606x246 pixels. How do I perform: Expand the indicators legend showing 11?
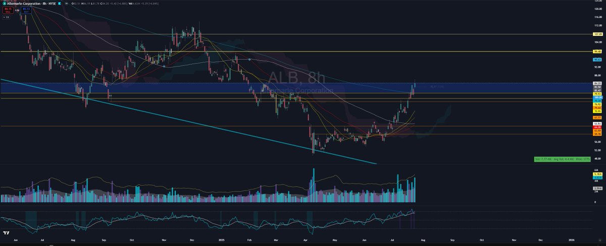click(x=6, y=17)
